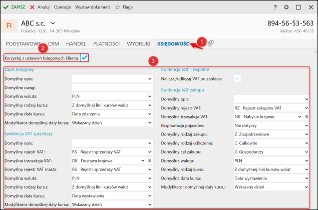The image size is (318, 210).
Task: Click the green ZAPISZ checkmark icon
Action: (x=6, y=7)
